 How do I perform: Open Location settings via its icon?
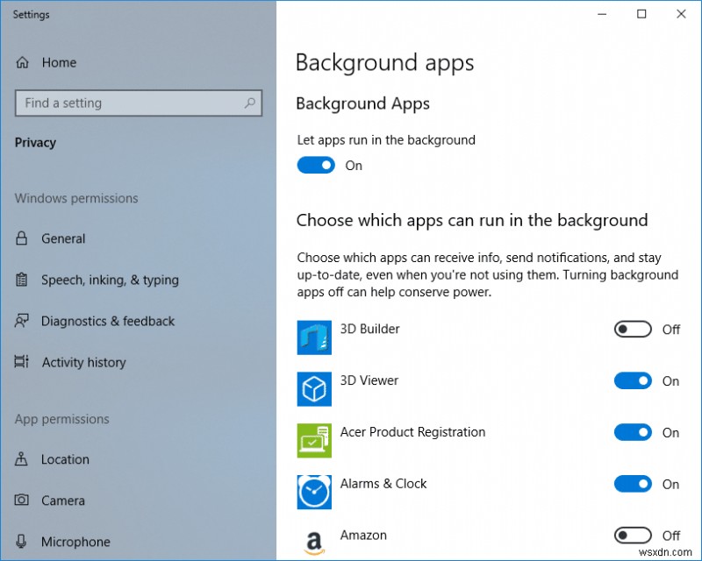coord(20,459)
